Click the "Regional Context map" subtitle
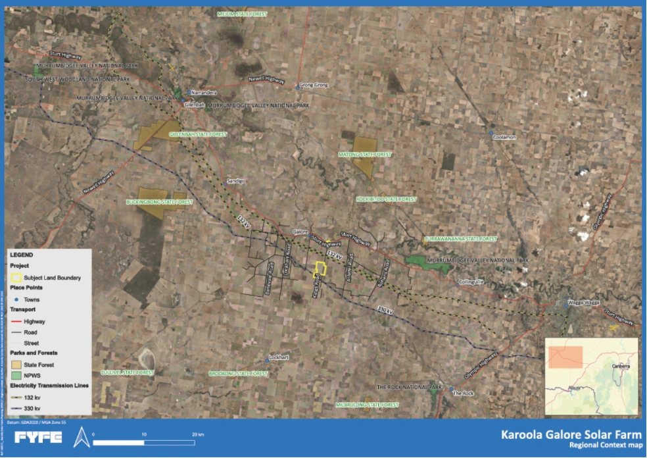The image size is (647, 458). (x=606, y=445)
